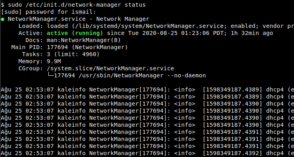
Task: Click the first log entry's <info> tag
Action: 184,90
